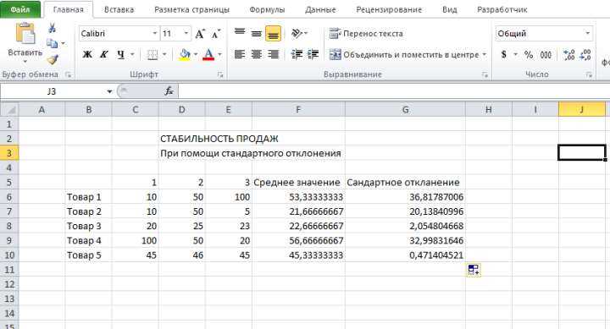Apply thousands separator 000 format

click(x=546, y=55)
